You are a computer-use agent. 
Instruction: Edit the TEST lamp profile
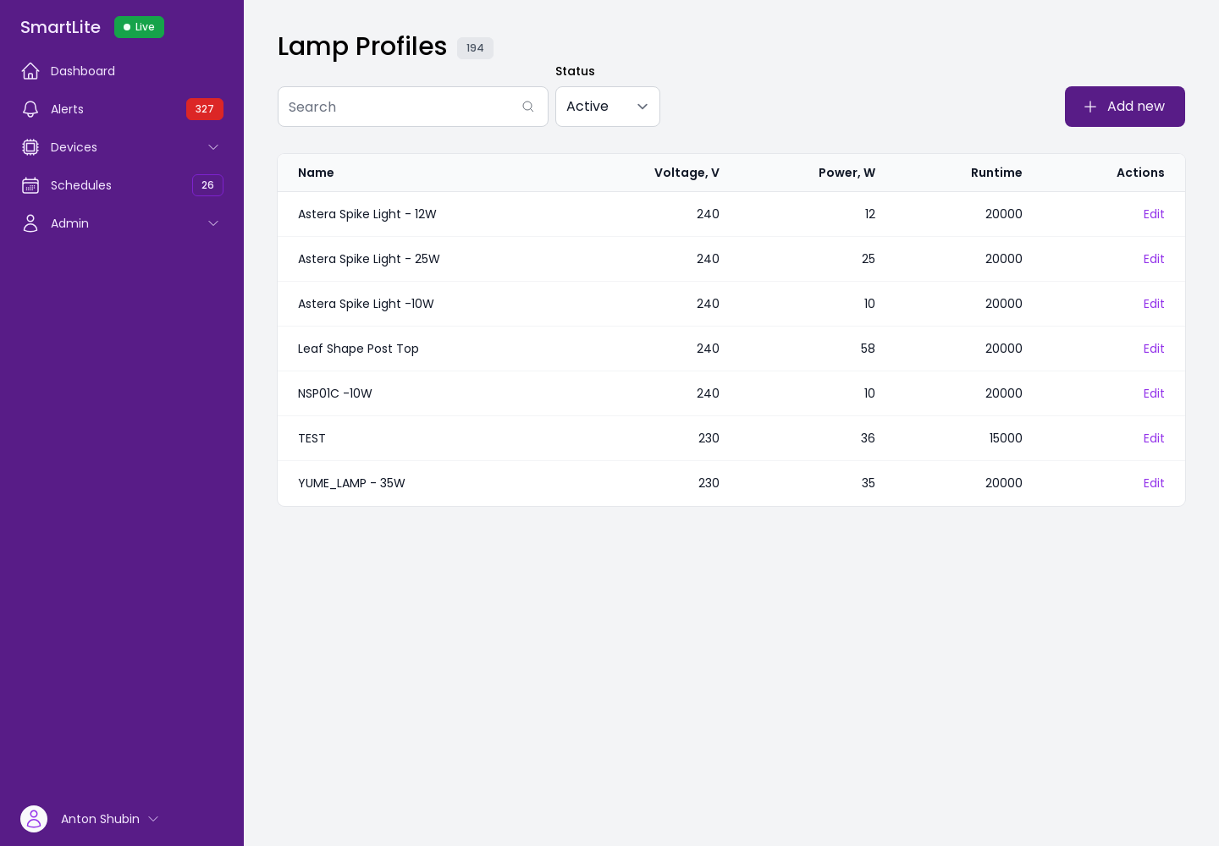pos(1154,438)
